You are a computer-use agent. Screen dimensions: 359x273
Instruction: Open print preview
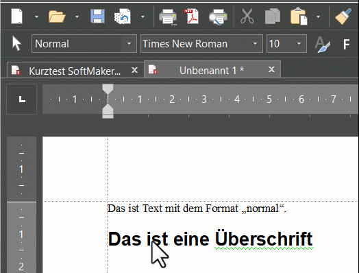point(218,16)
